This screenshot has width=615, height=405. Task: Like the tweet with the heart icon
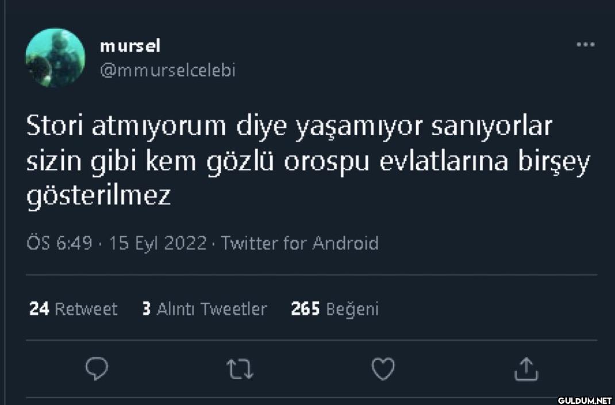click(x=383, y=369)
